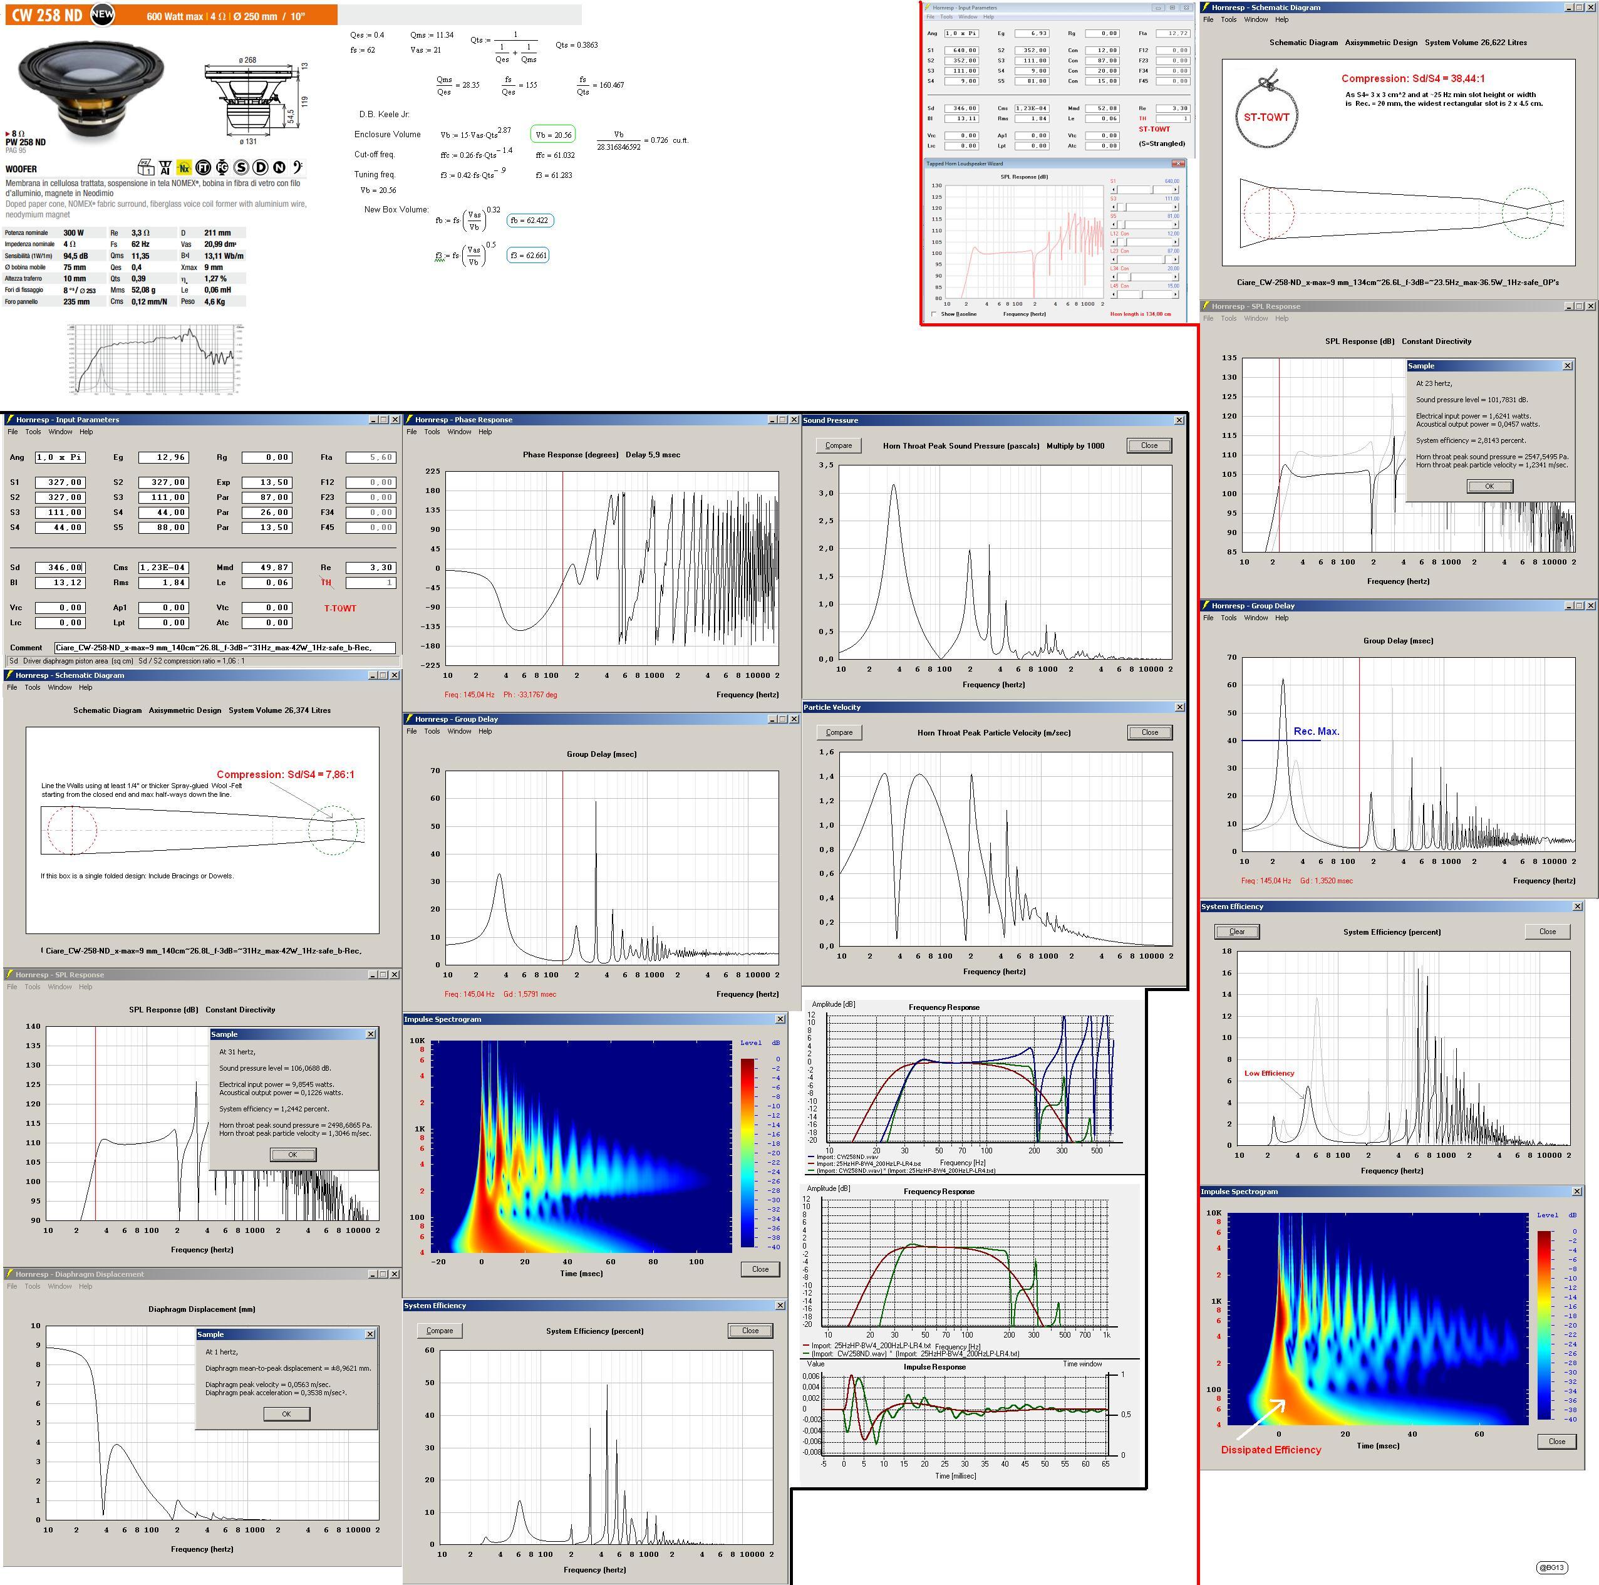1599x1585 pixels.
Task: Tick the Show Baseline checkbox
Action: 934,314
